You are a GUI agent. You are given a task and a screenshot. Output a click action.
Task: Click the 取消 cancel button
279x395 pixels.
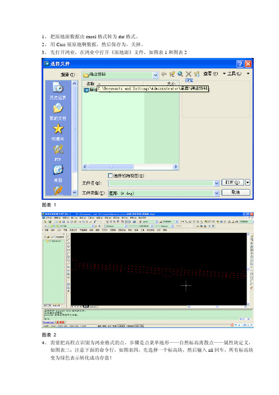click(236, 192)
